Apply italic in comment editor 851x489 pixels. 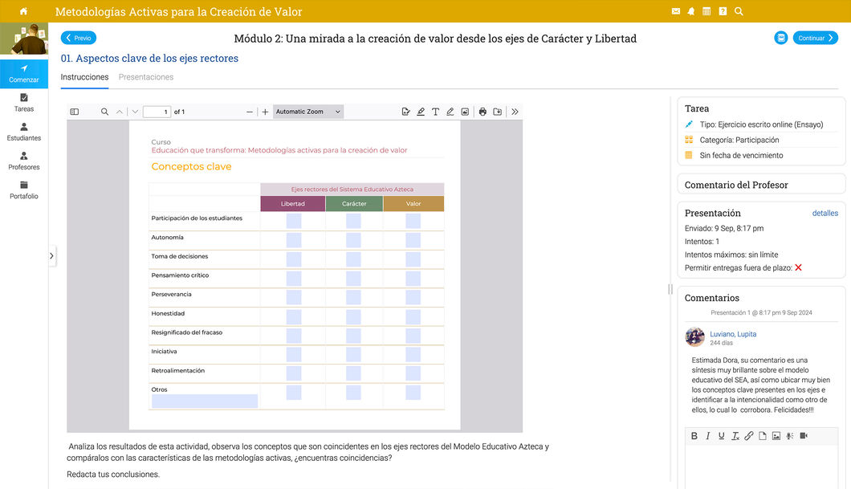[x=708, y=436]
